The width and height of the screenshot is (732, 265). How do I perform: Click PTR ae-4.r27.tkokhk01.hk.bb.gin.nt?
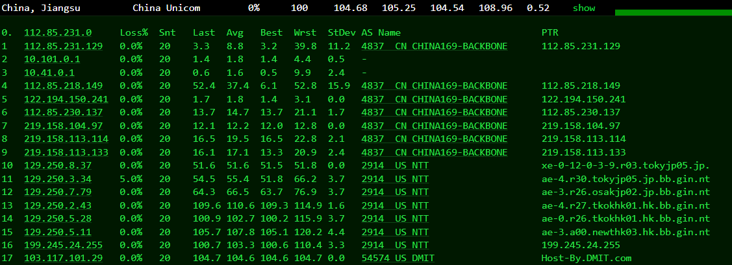pos(625,205)
